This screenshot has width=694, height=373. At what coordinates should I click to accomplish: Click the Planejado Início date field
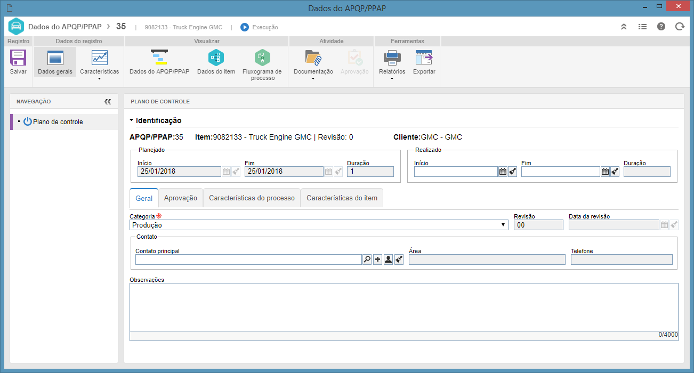pos(179,172)
